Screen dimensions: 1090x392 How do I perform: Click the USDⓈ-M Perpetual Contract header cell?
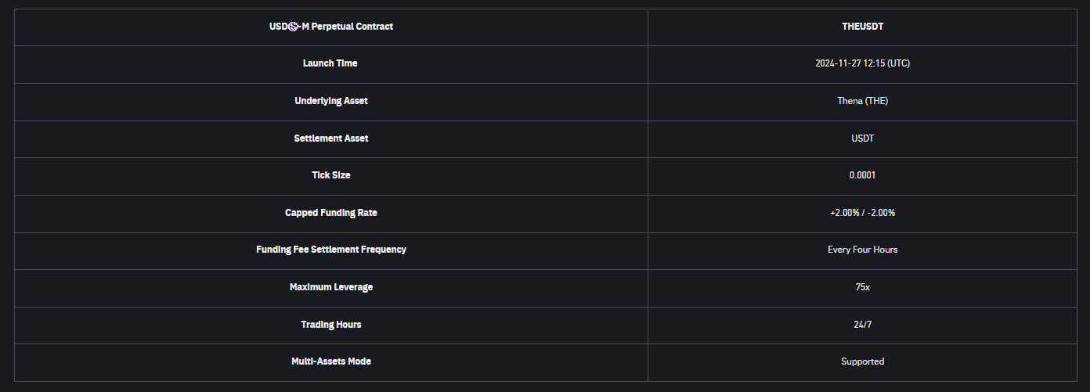pyautogui.click(x=331, y=27)
